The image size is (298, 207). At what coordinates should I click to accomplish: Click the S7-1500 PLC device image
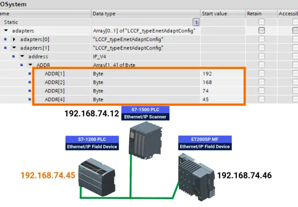[x=145, y=140]
